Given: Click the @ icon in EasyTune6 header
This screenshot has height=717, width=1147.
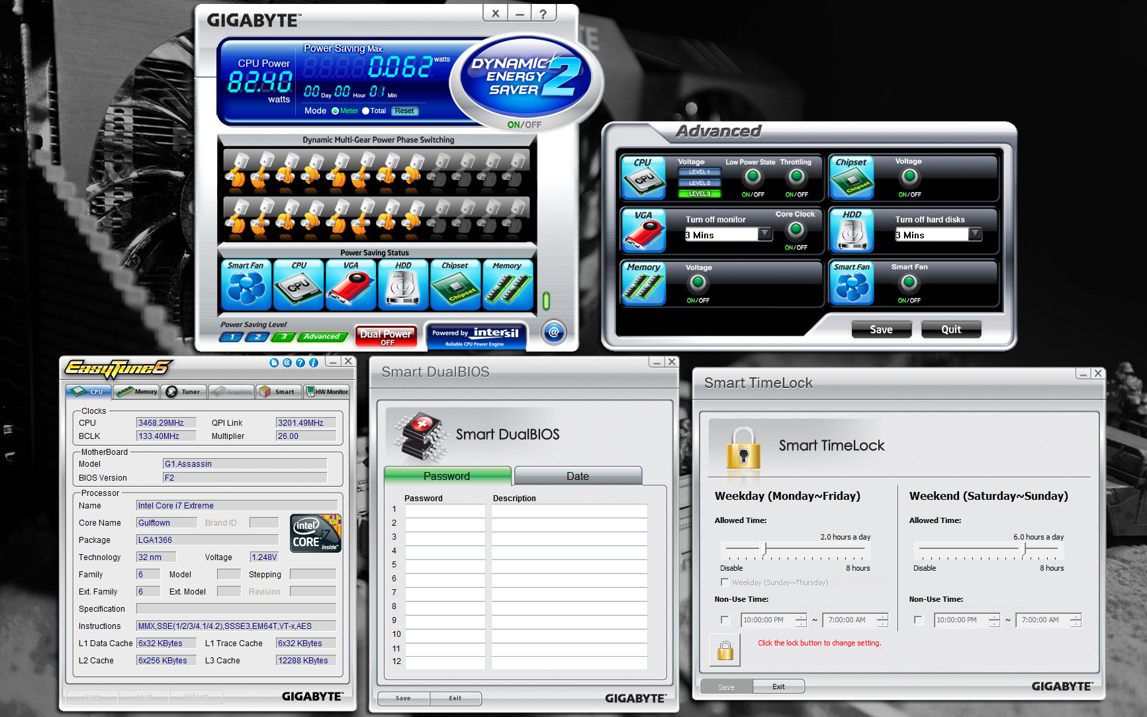Looking at the screenshot, I should [287, 362].
